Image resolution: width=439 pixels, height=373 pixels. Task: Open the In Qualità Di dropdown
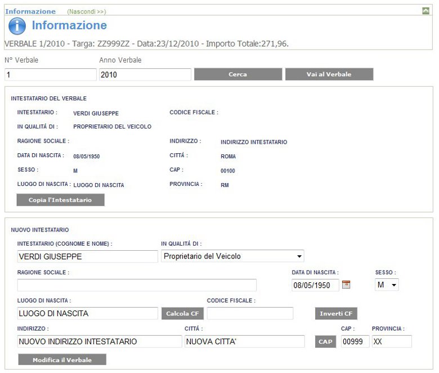pos(232,256)
